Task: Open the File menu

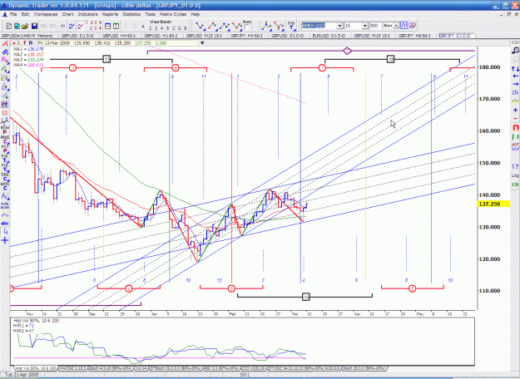Action: [13, 14]
